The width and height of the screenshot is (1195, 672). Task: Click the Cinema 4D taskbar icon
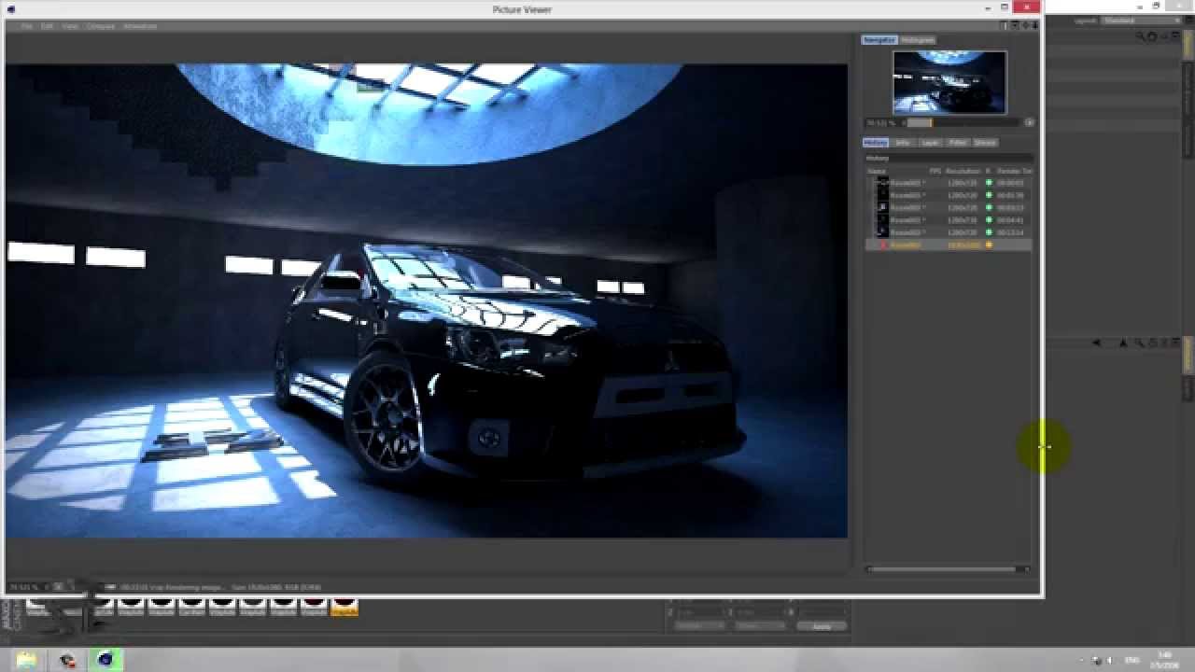click(105, 660)
